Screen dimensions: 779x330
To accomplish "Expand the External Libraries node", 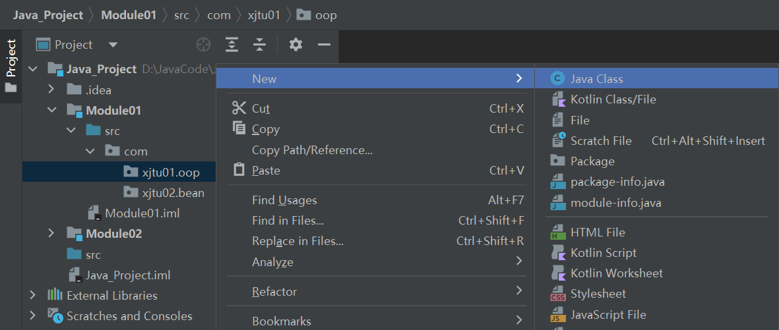I will pyautogui.click(x=33, y=295).
